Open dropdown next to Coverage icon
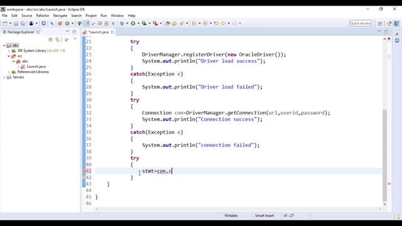 (149, 23)
